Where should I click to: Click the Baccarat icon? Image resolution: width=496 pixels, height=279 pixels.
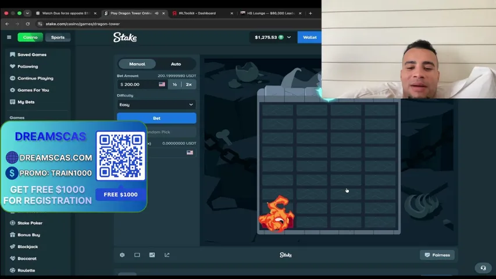12,259
